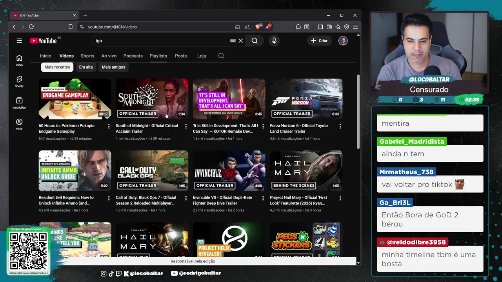Open Você in the left sidebar
This screenshot has width=502, height=282.
19,125
